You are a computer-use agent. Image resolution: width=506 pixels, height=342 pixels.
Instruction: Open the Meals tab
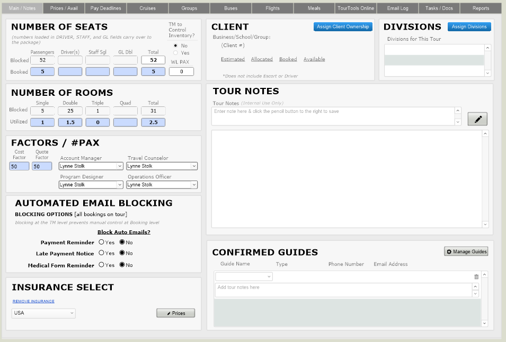pyautogui.click(x=314, y=8)
